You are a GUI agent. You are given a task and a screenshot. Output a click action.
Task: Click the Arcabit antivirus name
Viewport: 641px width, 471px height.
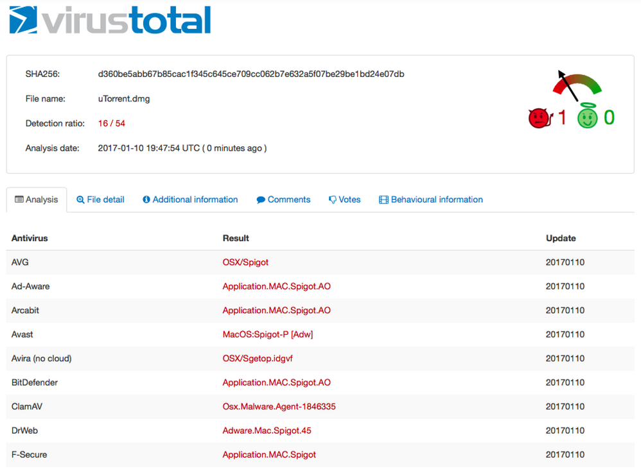click(x=25, y=311)
